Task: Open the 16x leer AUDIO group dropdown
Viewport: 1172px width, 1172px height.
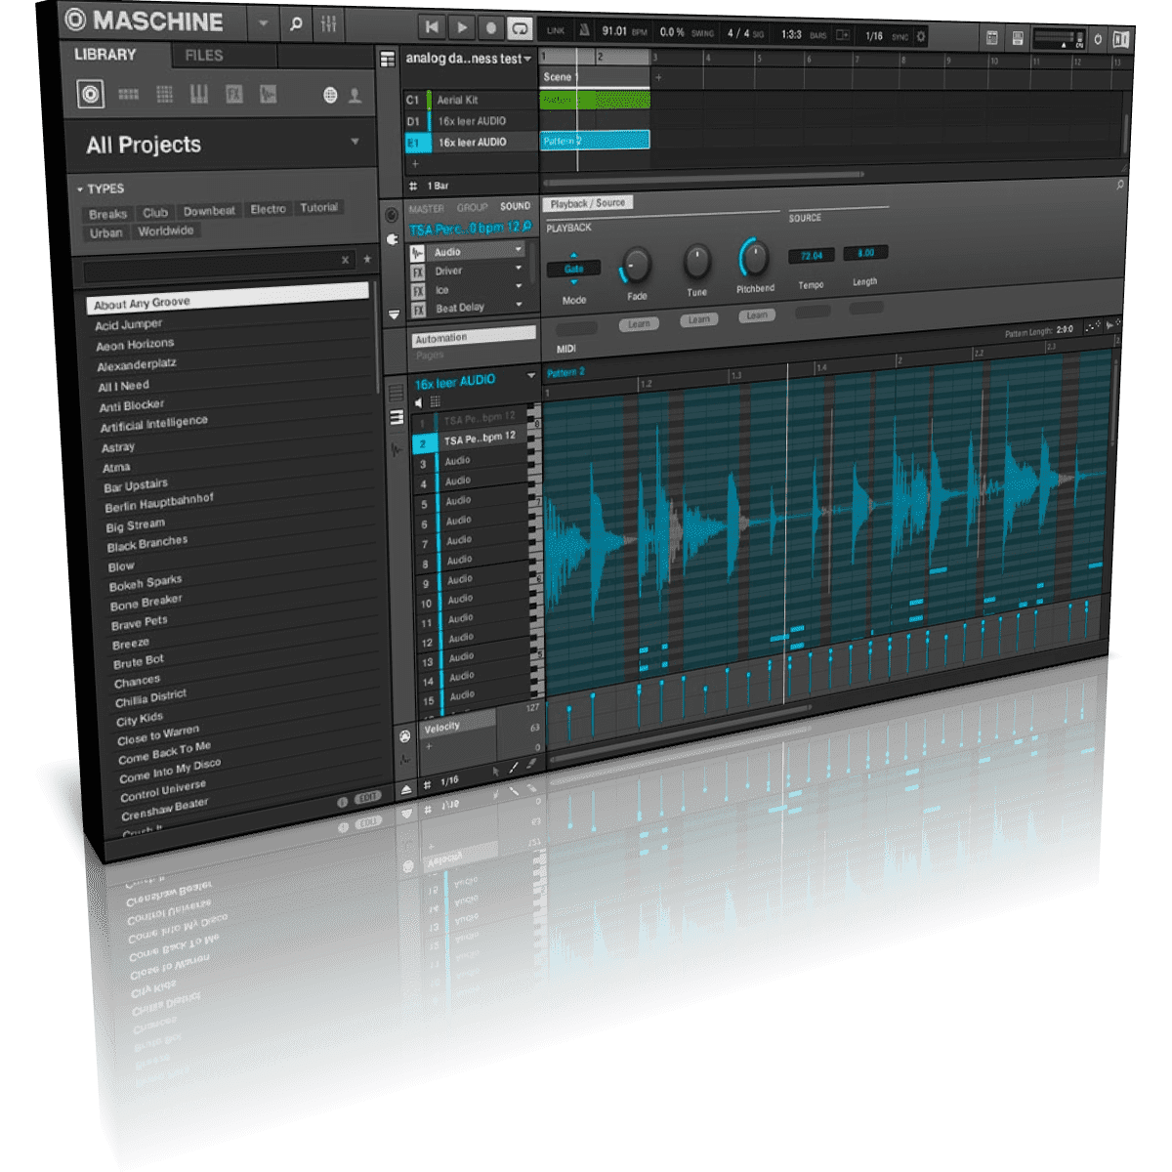Action: point(531,375)
